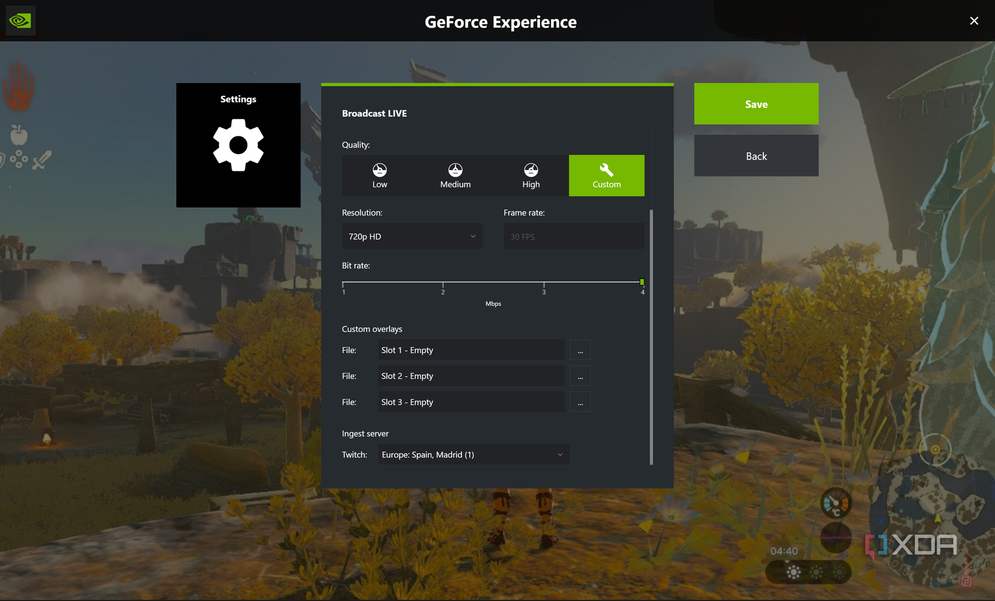Expand the Frame rate field showing 30 FPS

pyautogui.click(x=573, y=236)
